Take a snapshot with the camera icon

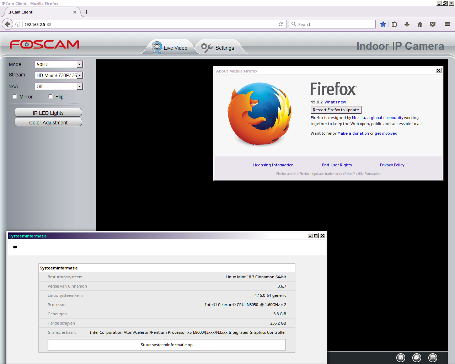point(401,358)
